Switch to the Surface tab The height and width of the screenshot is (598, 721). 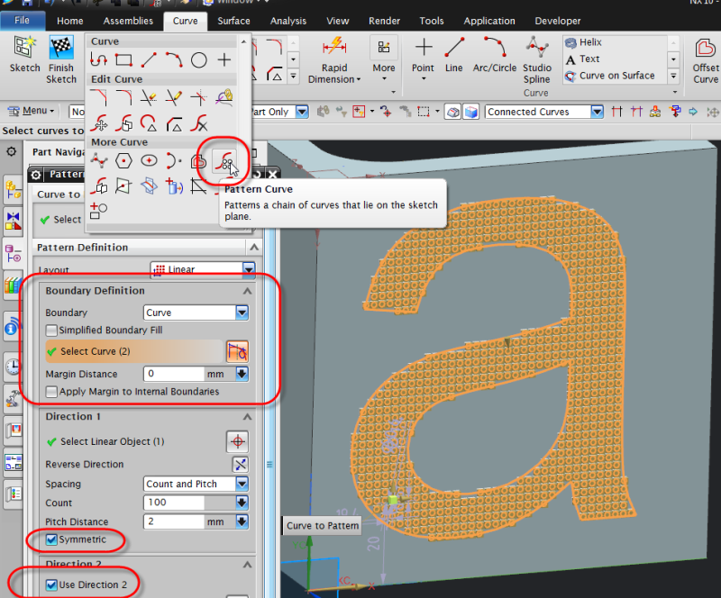[233, 21]
